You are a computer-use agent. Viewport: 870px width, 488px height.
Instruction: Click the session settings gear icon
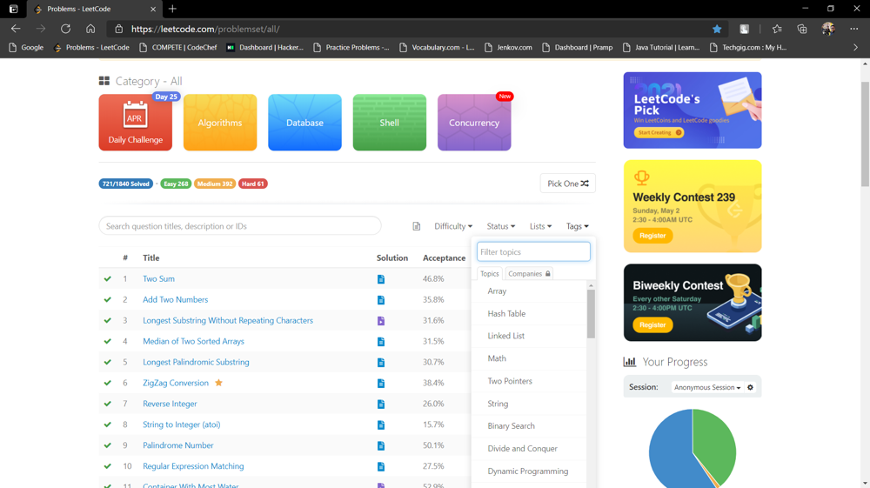click(750, 388)
